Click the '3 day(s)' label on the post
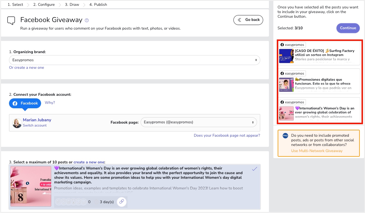This screenshot has height=213, width=365. [107, 202]
